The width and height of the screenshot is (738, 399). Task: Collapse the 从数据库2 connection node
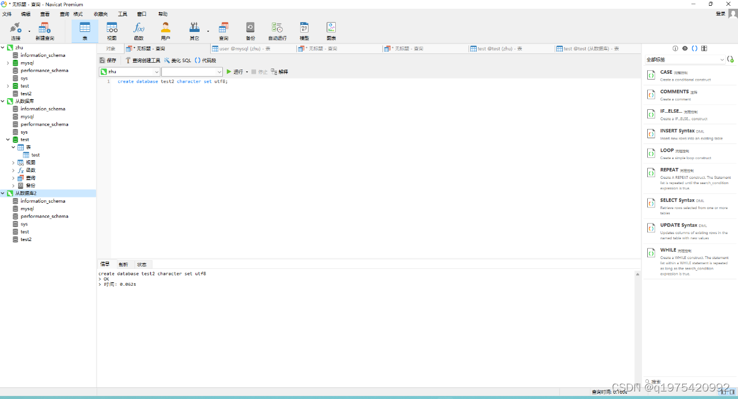click(x=3, y=193)
